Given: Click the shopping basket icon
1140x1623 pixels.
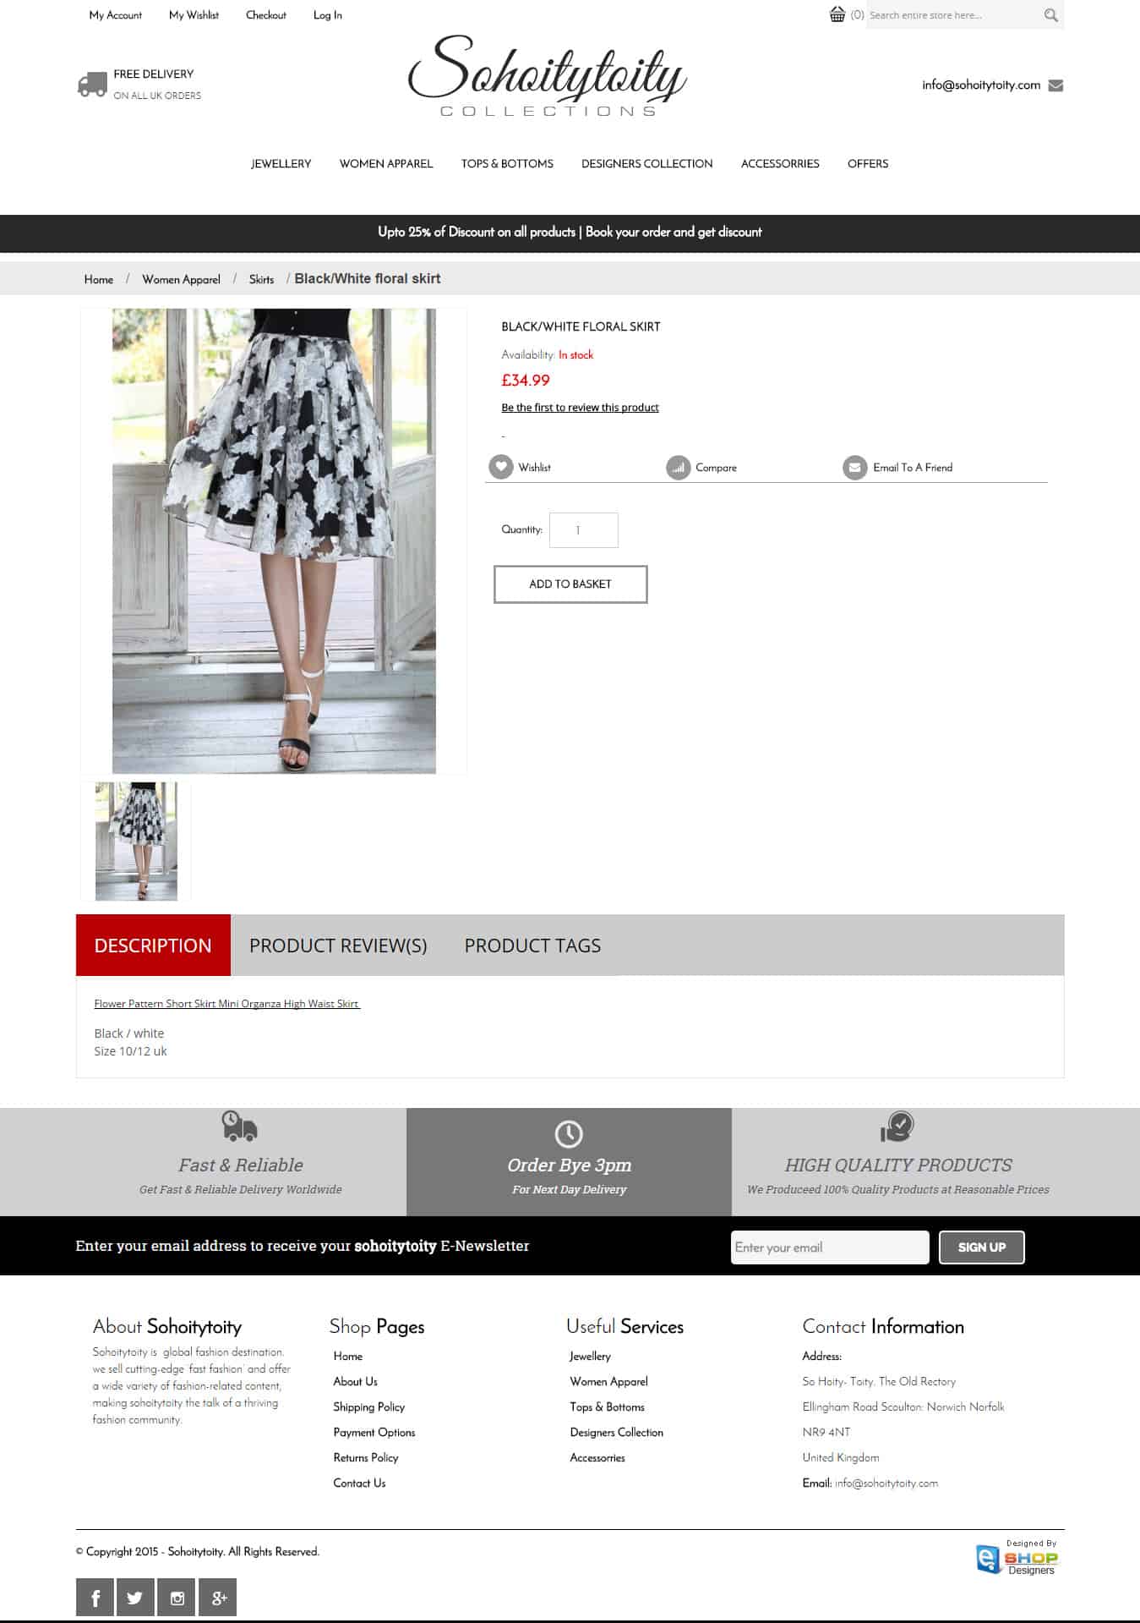Looking at the screenshot, I should click(x=837, y=14).
